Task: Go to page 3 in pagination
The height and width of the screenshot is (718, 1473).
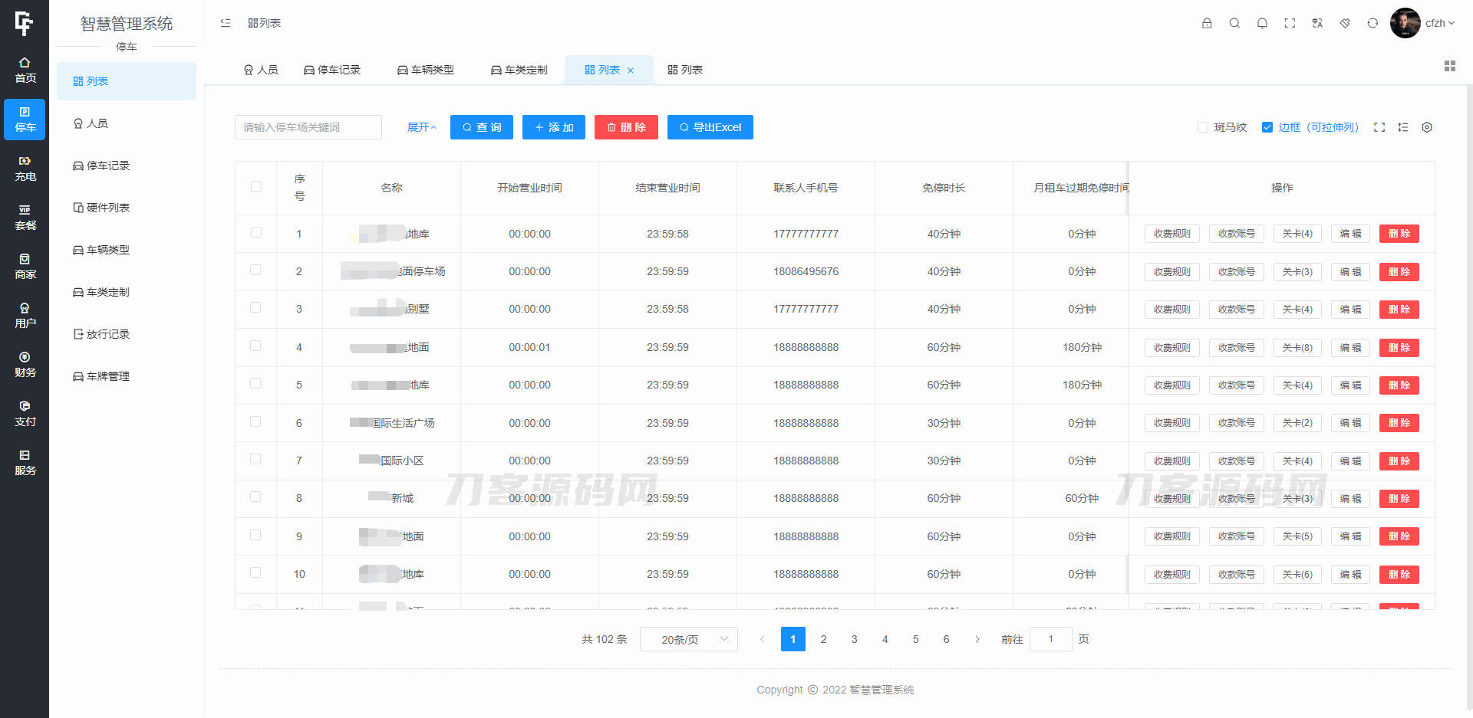Action: [x=854, y=639]
